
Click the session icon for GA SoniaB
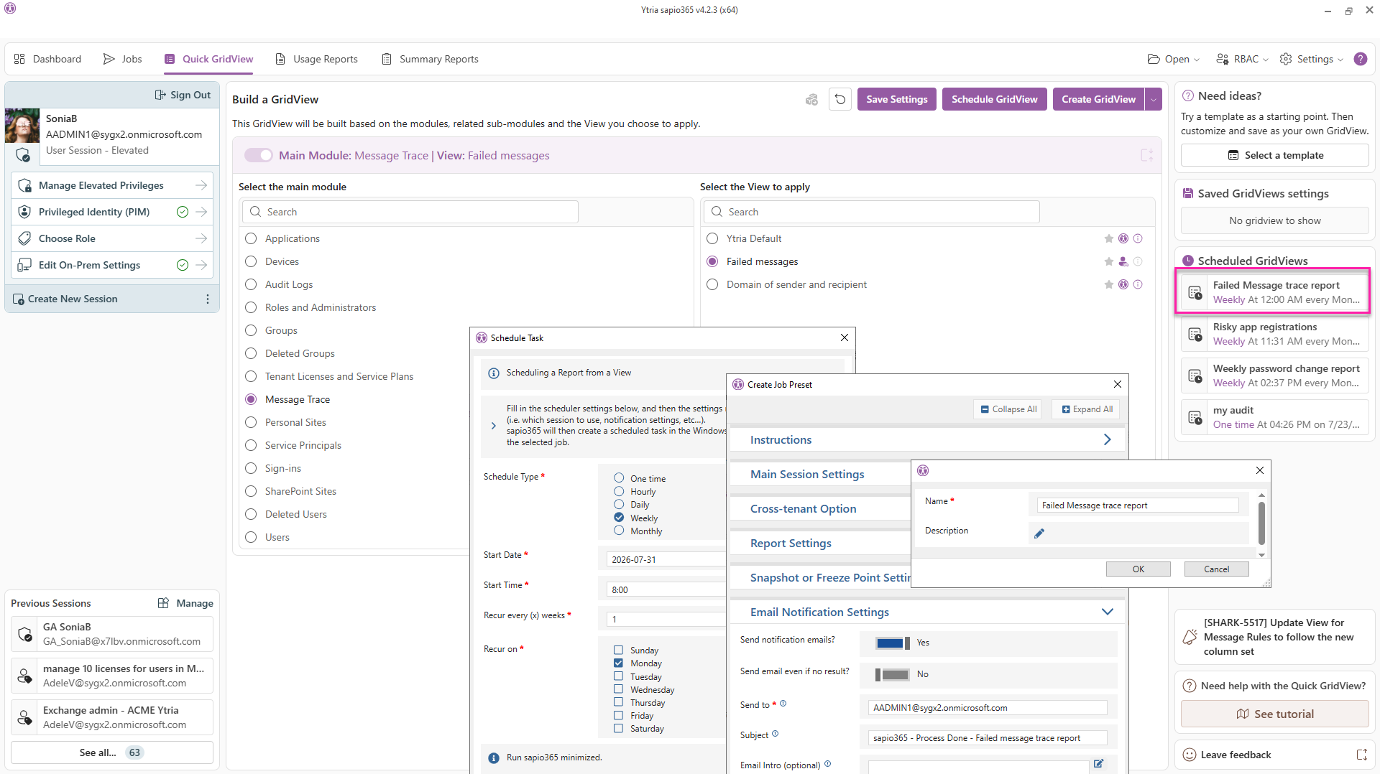(x=24, y=634)
